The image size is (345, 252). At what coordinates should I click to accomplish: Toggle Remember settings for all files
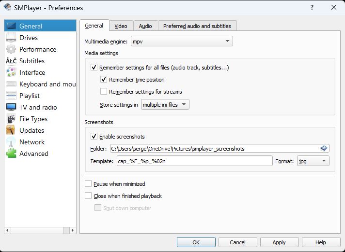(x=94, y=67)
